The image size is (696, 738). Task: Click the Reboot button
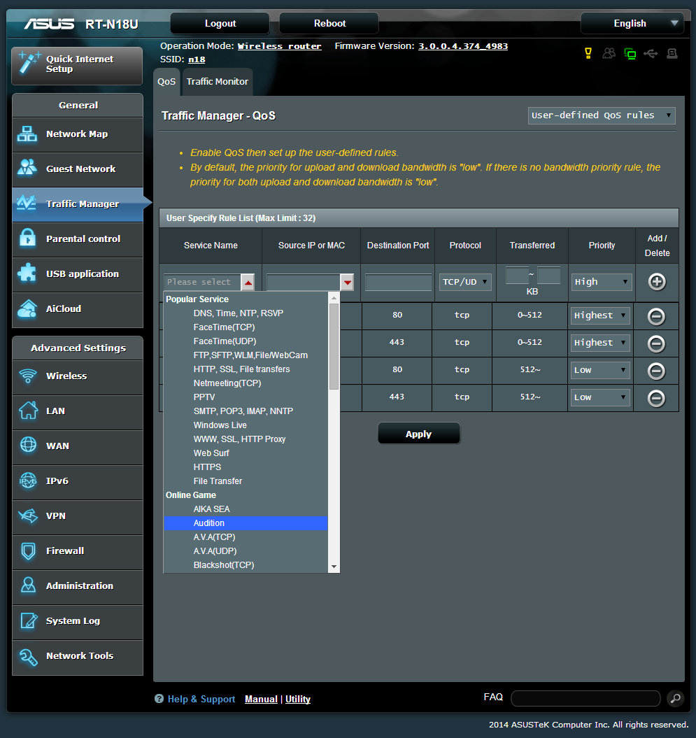point(329,23)
